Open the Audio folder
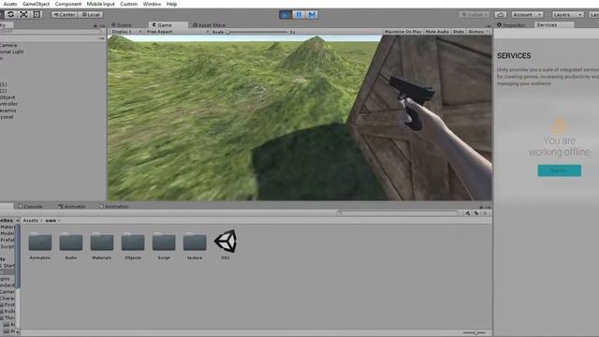Screen dimensions: 599x337 point(71,245)
